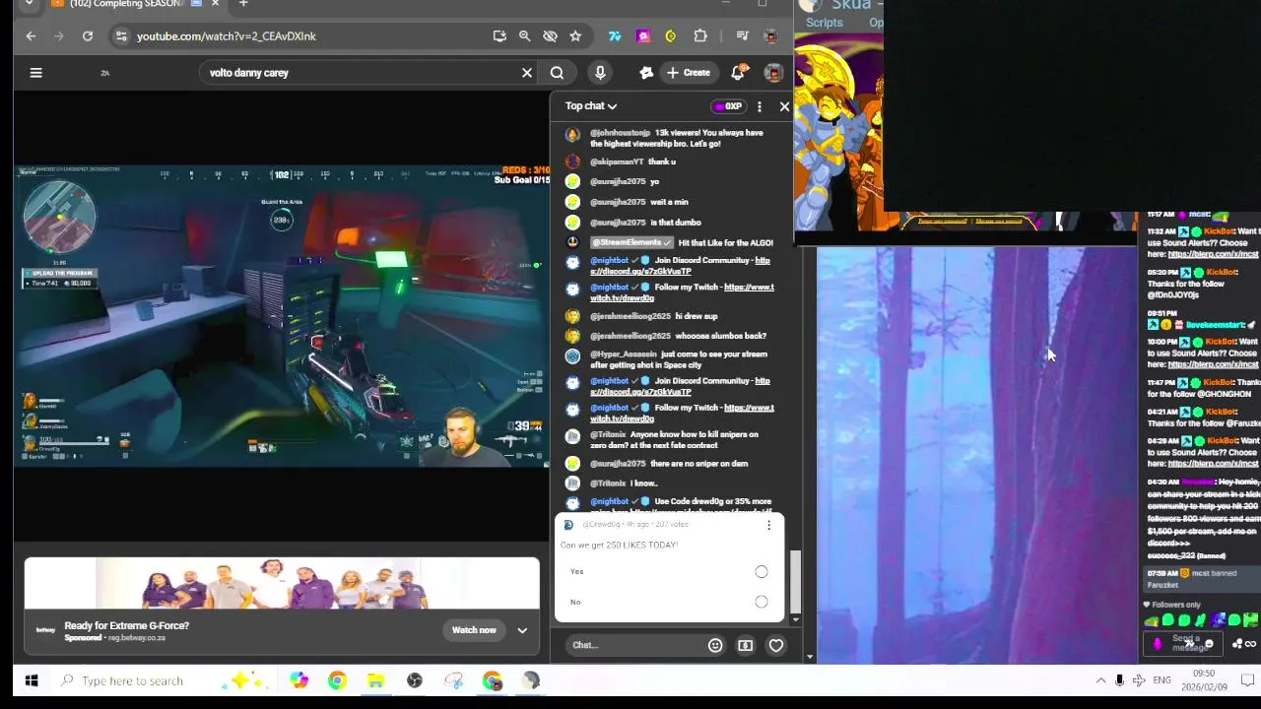Screen dimensions: 1261x709
Task: Open YouTube notifications bell
Action: tap(738, 72)
